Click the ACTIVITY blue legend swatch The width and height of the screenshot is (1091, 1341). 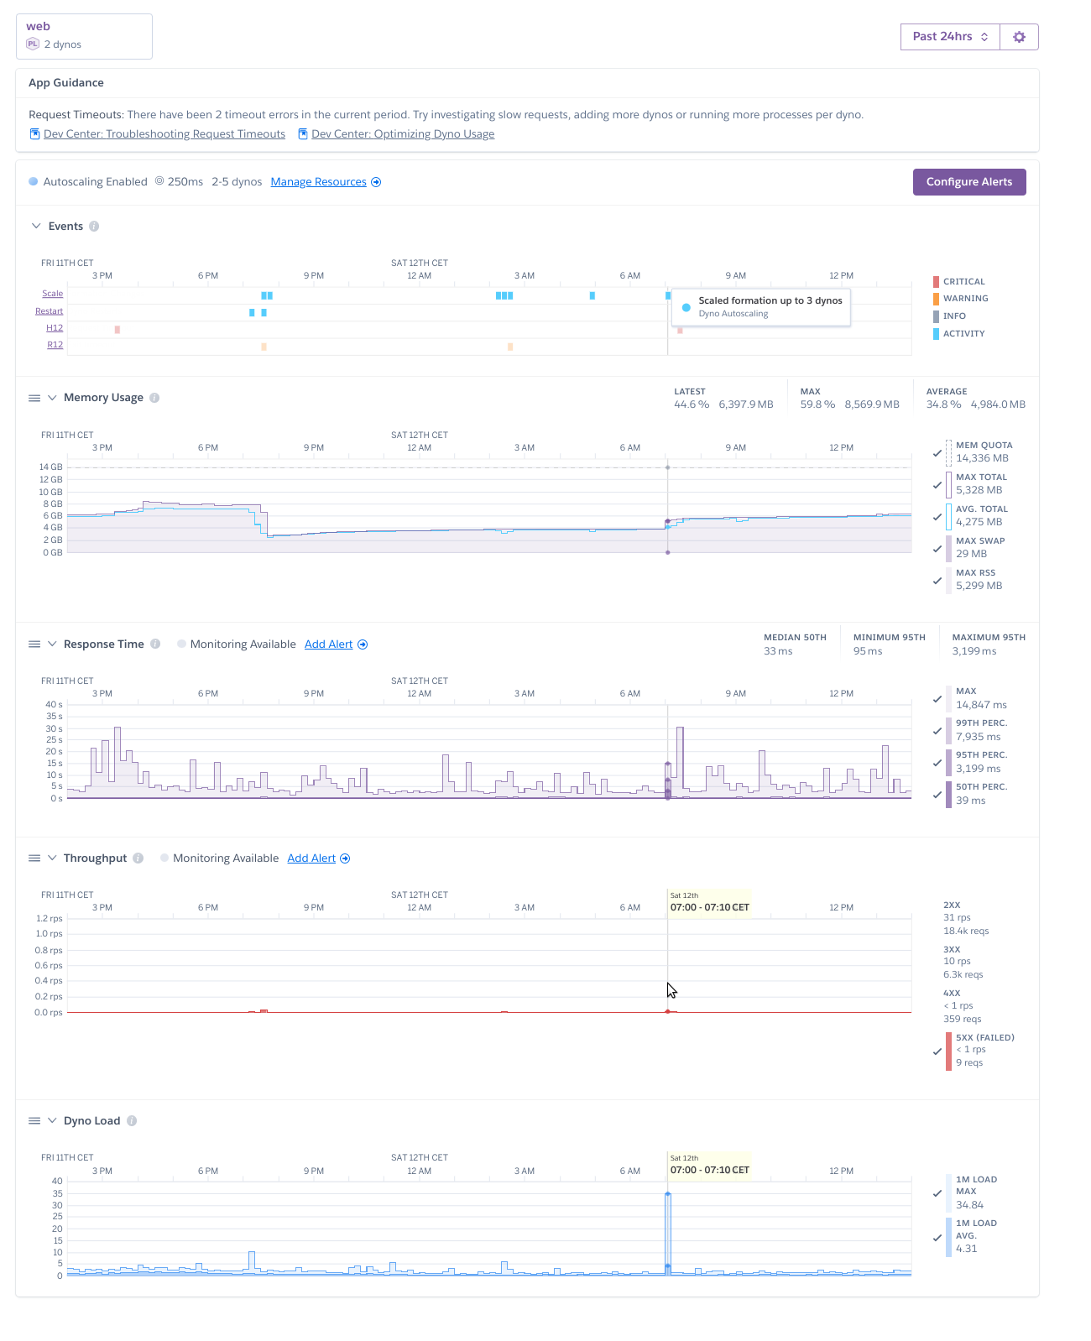pos(936,334)
